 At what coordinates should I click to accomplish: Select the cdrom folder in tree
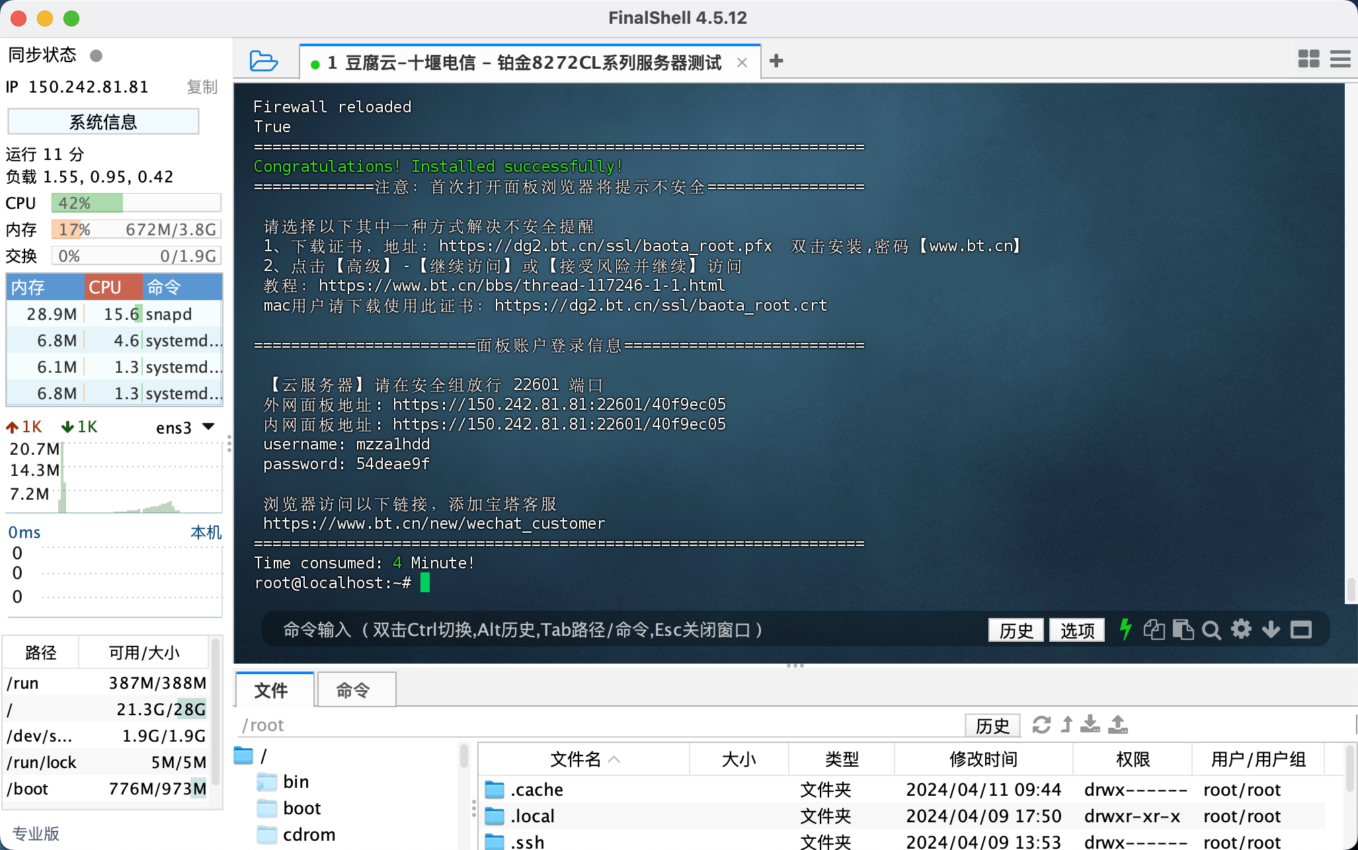point(296,835)
